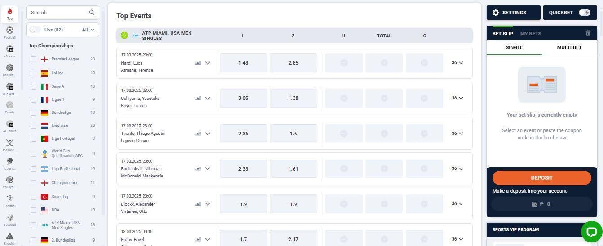Click the search magnifier icon

click(x=92, y=13)
